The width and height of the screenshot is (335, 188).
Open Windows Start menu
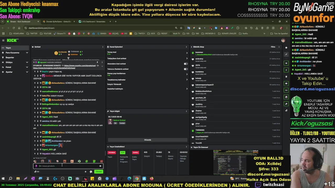pos(3,179)
